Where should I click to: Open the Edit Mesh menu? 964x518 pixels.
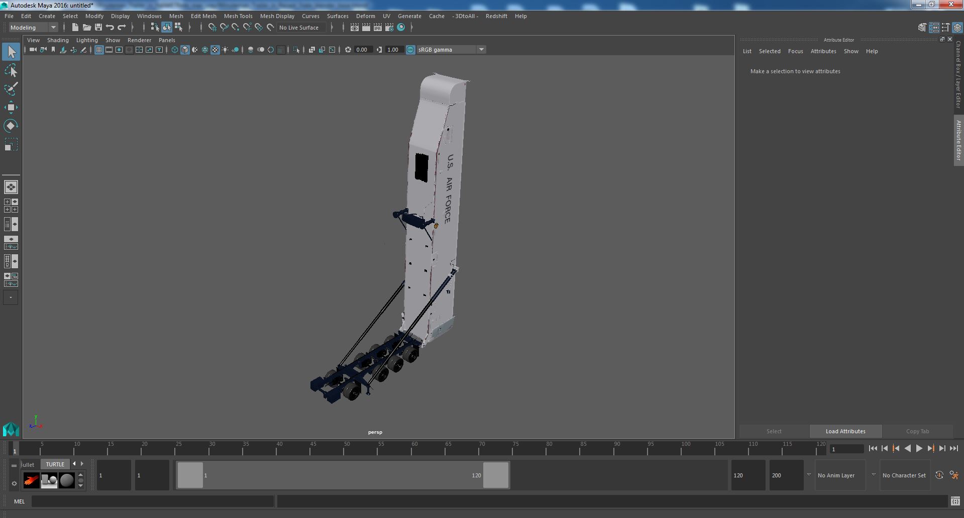(203, 16)
